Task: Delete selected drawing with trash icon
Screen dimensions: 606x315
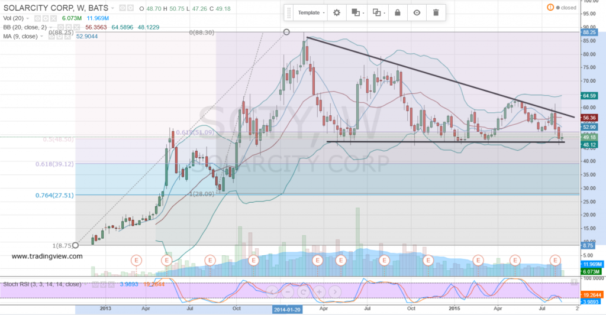Action: (x=436, y=13)
